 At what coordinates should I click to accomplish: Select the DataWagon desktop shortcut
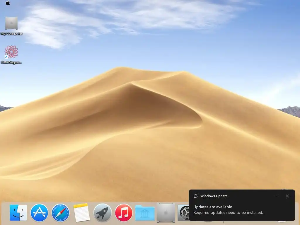click(11, 55)
